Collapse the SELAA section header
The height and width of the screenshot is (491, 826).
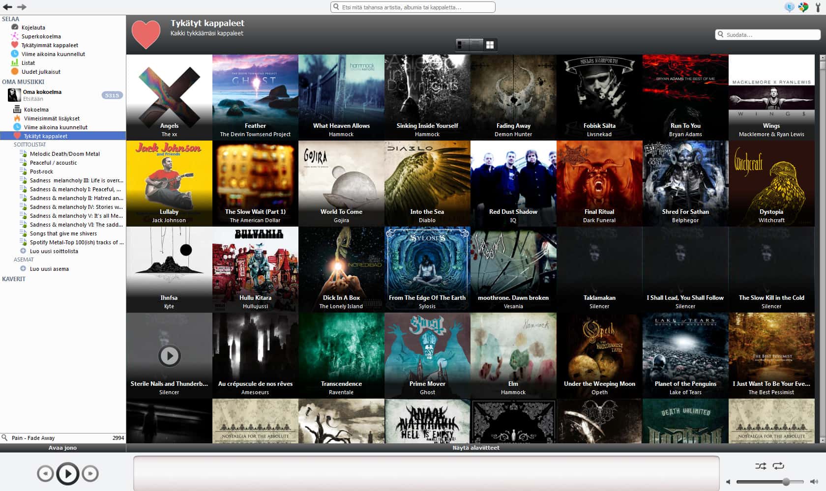10,19
